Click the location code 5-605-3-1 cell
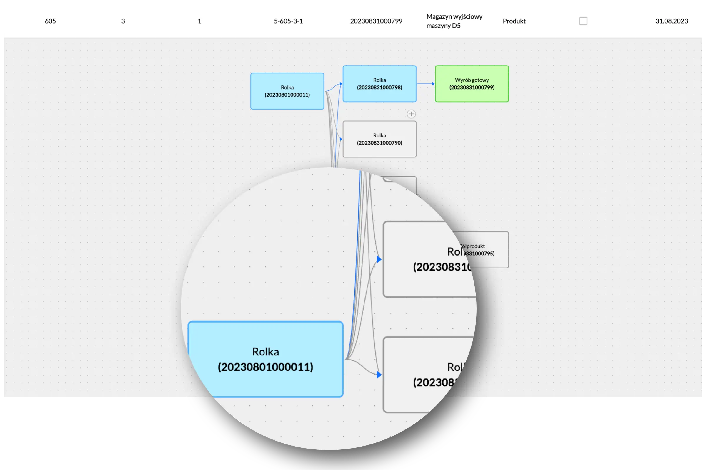This screenshot has width=706, height=470. point(288,21)
